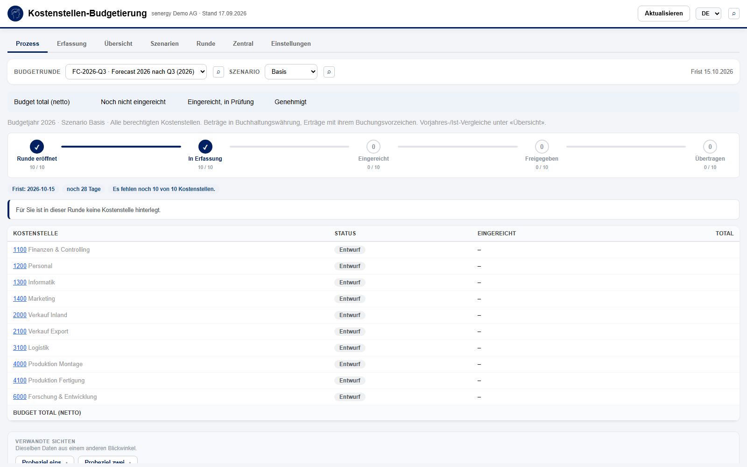The image size is (747, 467).
Task: Click the Freigegeben step circle
Action: [542, 147]
